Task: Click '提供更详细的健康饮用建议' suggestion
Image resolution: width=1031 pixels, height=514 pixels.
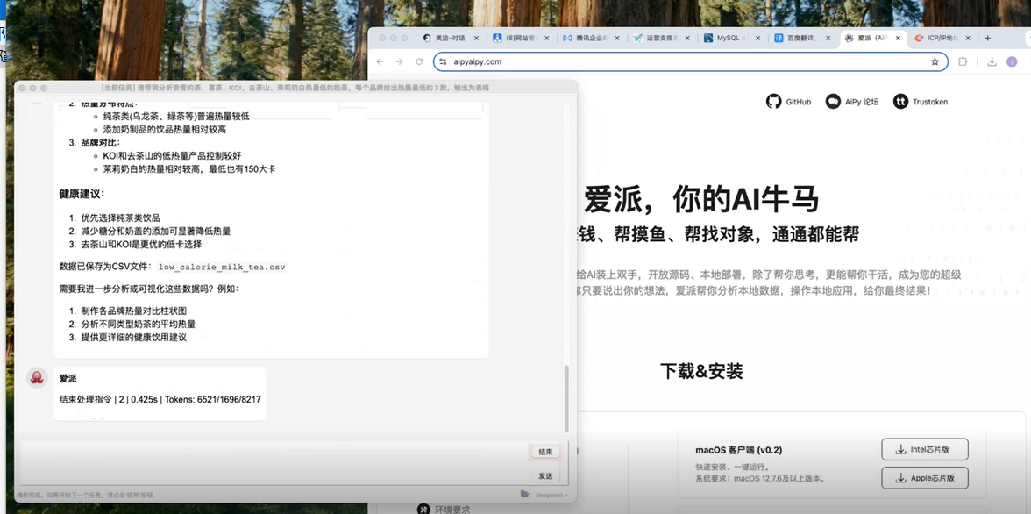Action: pyautogui.click(x=134, y=337)
